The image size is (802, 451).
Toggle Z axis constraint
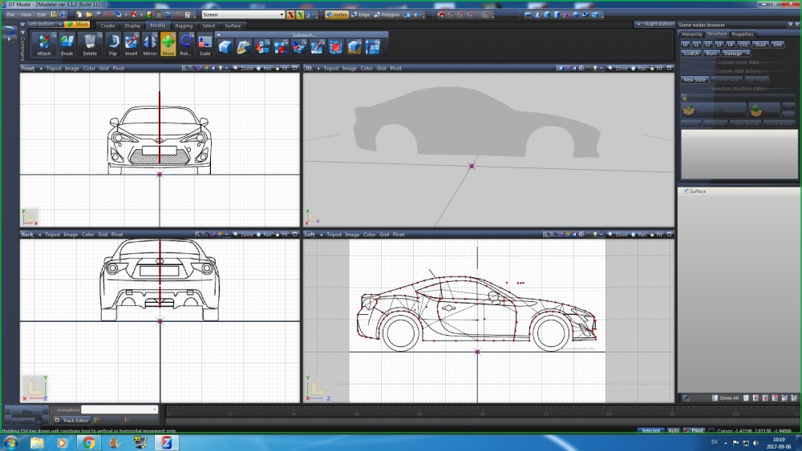(x=309, y=14)
